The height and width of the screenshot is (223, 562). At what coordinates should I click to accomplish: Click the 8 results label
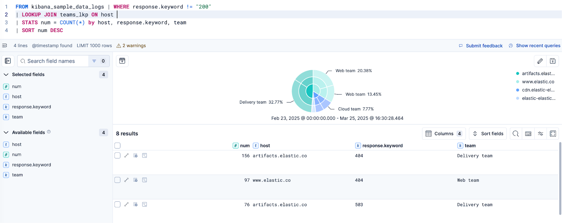tap(127, 134)
